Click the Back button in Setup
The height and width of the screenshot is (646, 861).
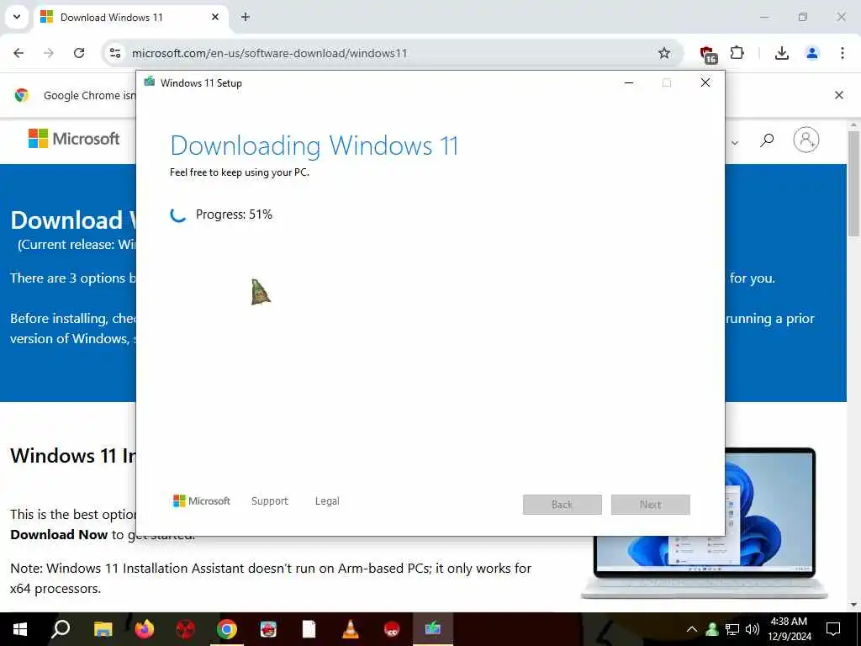click(563, 505)
